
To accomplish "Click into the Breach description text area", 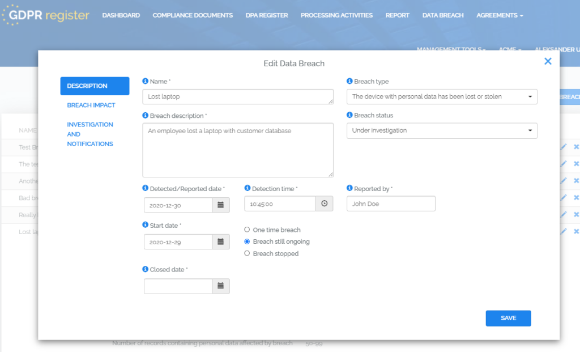I will (238, 150).
